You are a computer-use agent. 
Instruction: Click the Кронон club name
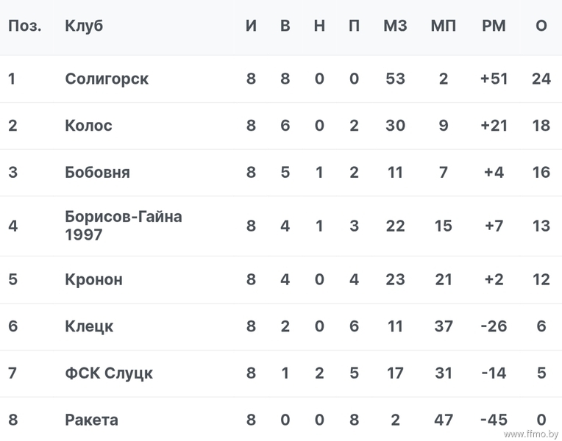[x=94, y=279]
